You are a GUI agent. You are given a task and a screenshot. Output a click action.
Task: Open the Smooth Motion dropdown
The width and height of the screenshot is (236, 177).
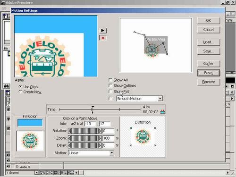coord(160,99)
